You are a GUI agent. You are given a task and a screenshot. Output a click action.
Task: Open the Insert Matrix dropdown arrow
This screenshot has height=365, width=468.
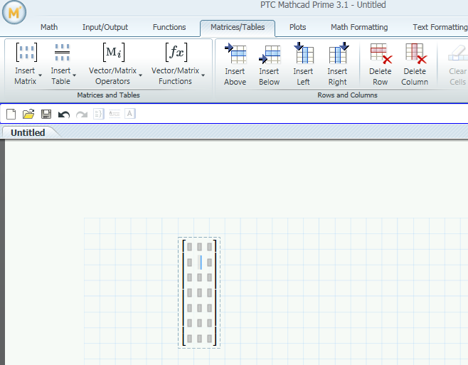tap(40, 75)
